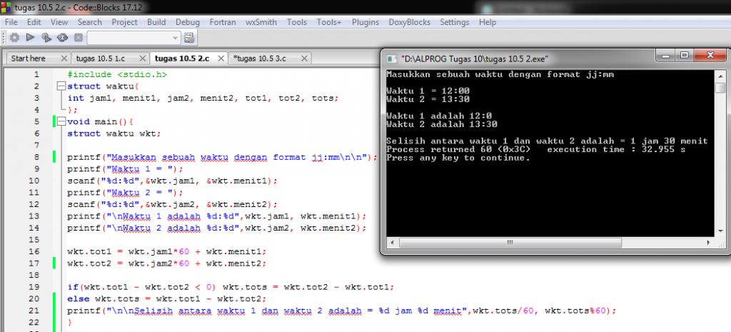Click the Build gear icon
731x332 pixels.
coord(15,38)
